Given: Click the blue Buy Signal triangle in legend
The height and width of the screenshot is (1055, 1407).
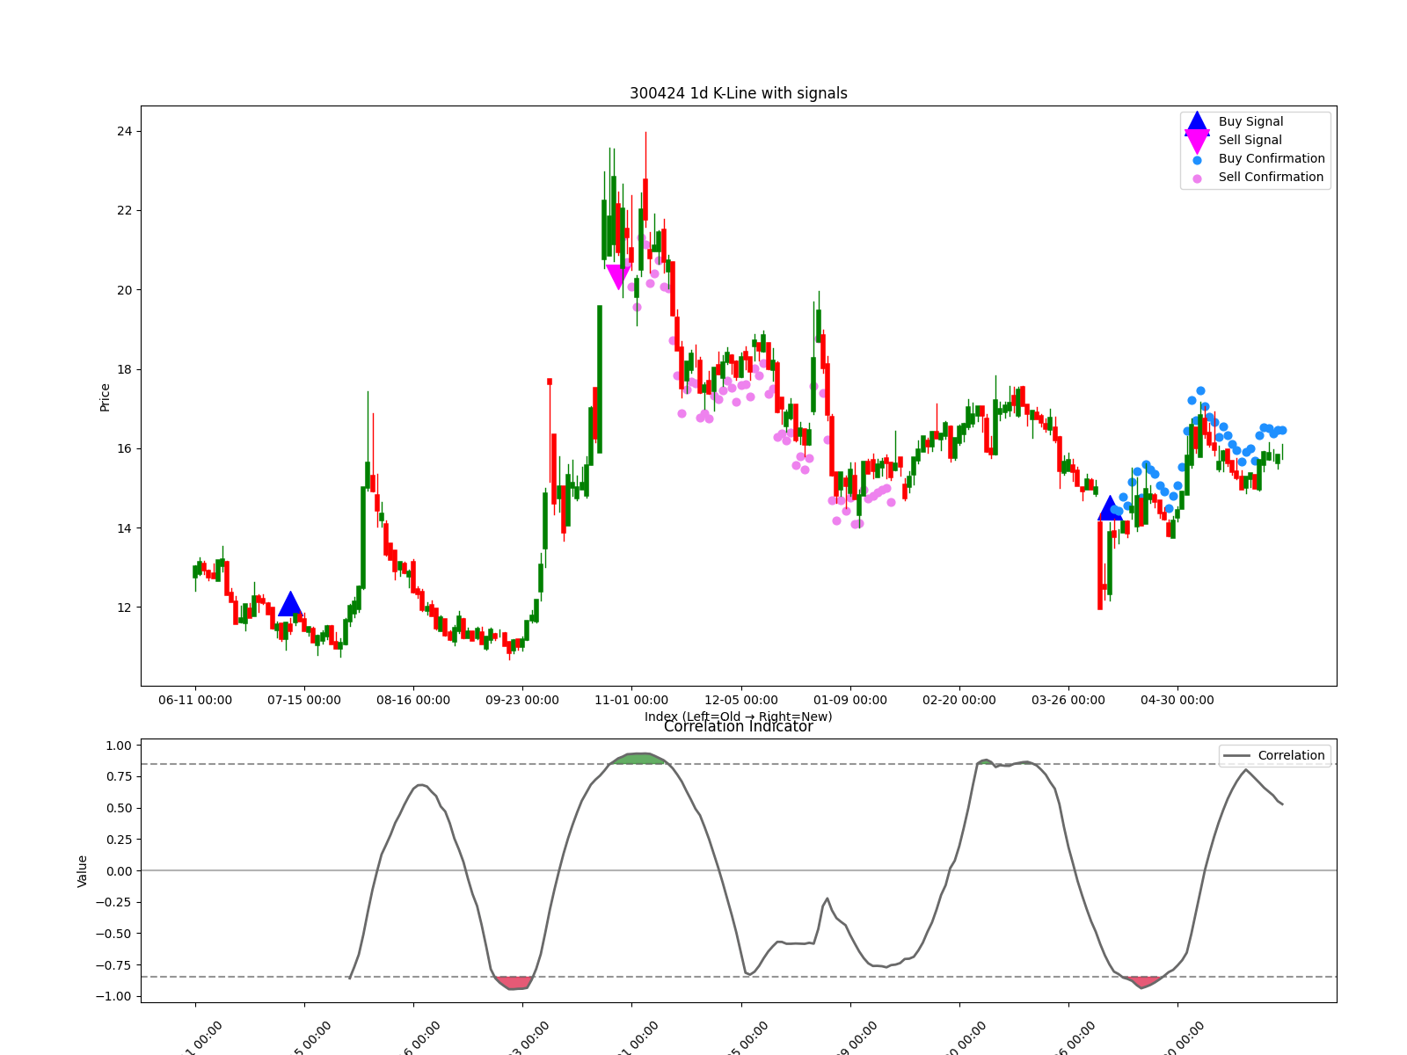Looking at the screenshot, I should (1197, 122).
